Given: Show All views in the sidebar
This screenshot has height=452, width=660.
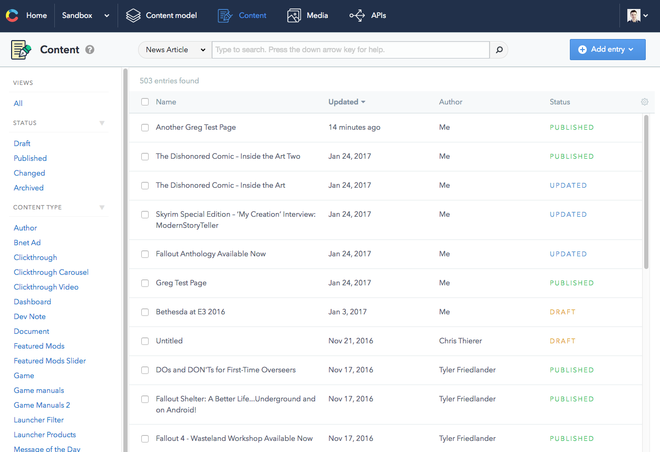Looking at the screenshot, I should pos(18,103).
